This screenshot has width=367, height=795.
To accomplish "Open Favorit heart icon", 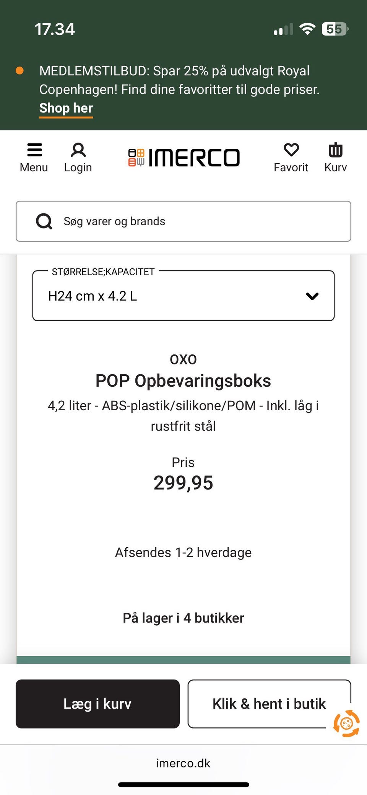I will coord(291,150).
